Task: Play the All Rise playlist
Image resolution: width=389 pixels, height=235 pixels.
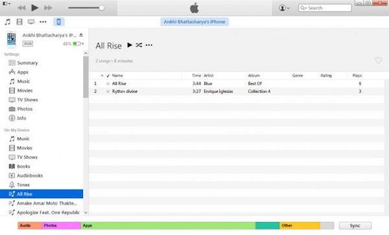Action: pyautogui.click(x=130, y=45)
